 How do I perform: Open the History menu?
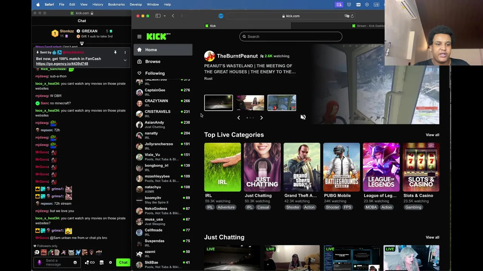tap(98, 5)
